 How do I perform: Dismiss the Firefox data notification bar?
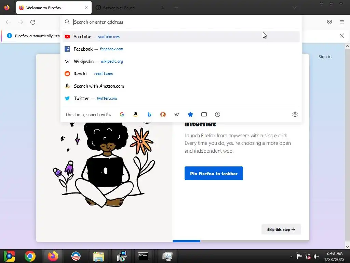342,36
